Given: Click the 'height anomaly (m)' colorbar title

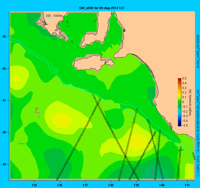Looking at the screenshot, I should (190, 103).
